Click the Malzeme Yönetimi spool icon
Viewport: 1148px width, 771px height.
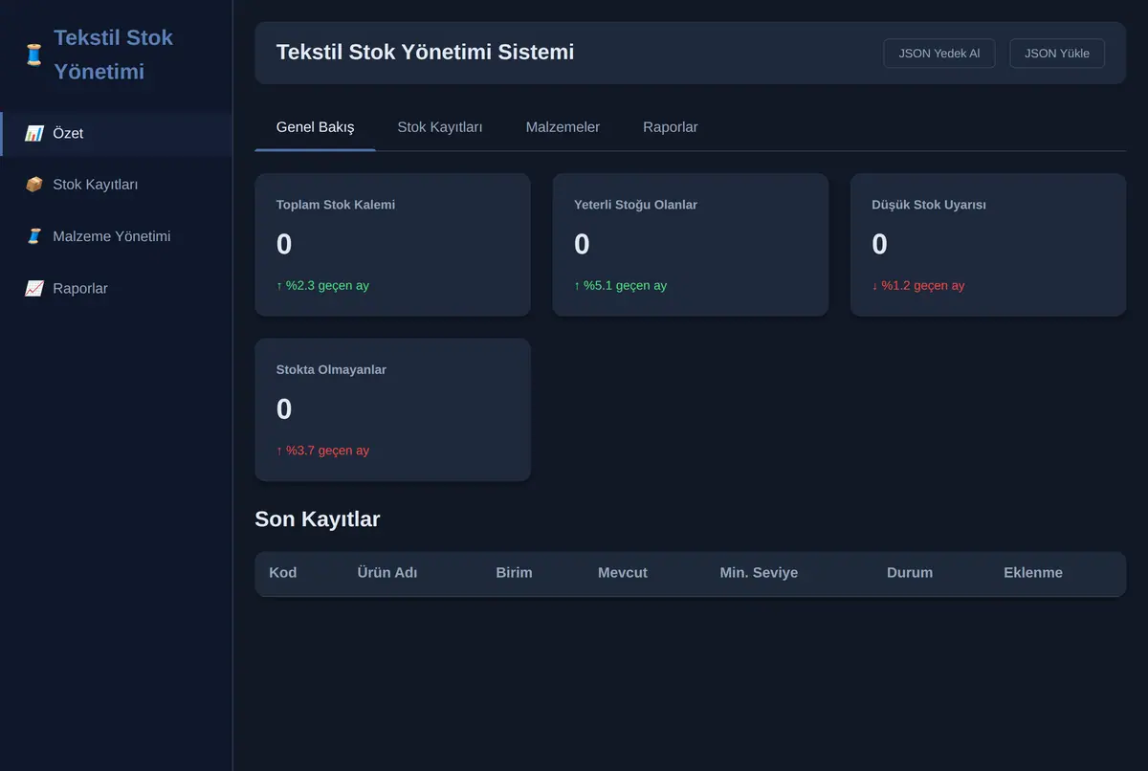click(33, 236)
